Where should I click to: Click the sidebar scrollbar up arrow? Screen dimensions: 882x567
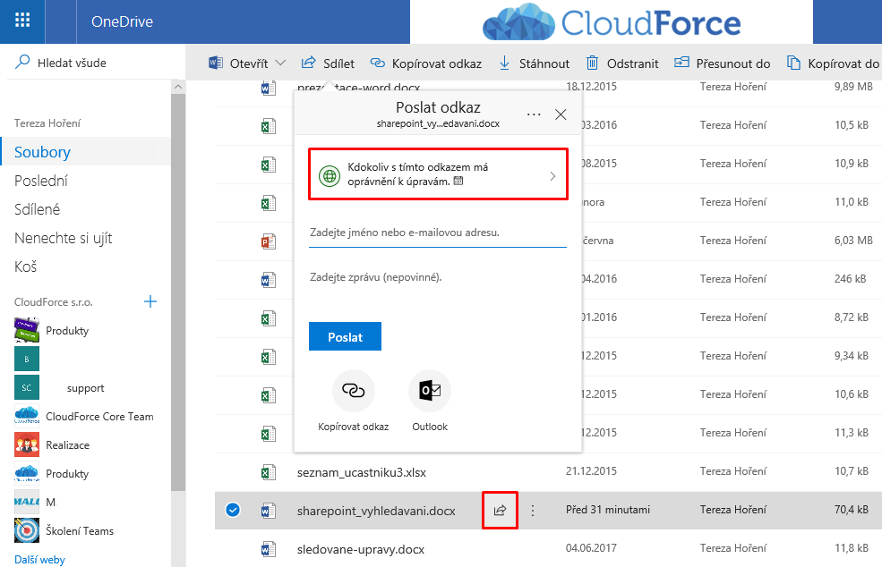coord(178,86)
